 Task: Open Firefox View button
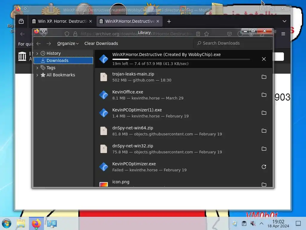pos(21,21)
